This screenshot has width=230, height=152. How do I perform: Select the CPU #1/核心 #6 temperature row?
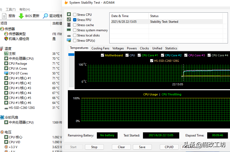31,103
